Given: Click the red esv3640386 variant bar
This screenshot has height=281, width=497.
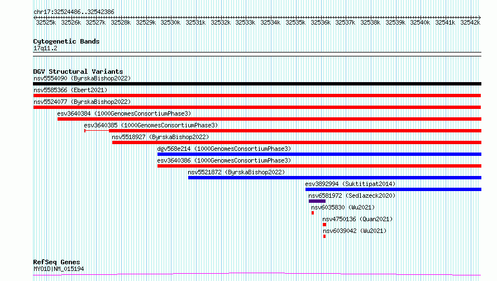Looking at the screenshot, I should [x=319, y=166].
